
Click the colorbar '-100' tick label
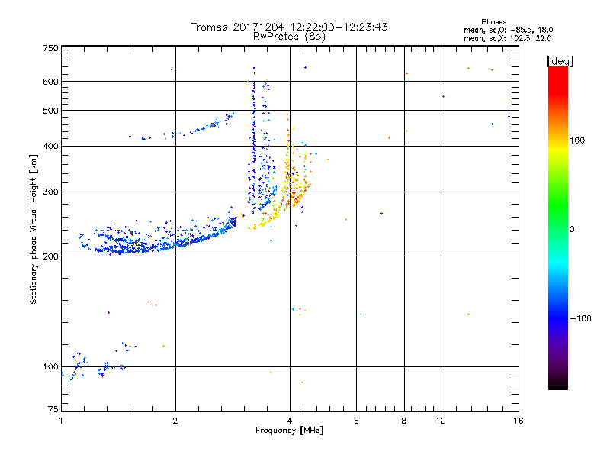click(580, 318)
